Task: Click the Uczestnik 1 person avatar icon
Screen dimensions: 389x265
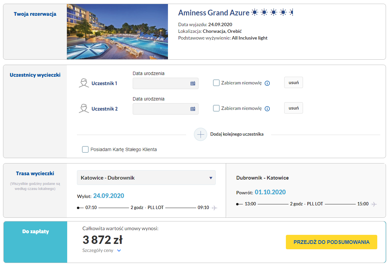Action: [x=84, y=83]
